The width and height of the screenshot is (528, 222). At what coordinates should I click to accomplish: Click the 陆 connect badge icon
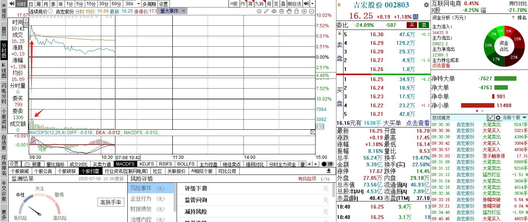coord(416,17)
